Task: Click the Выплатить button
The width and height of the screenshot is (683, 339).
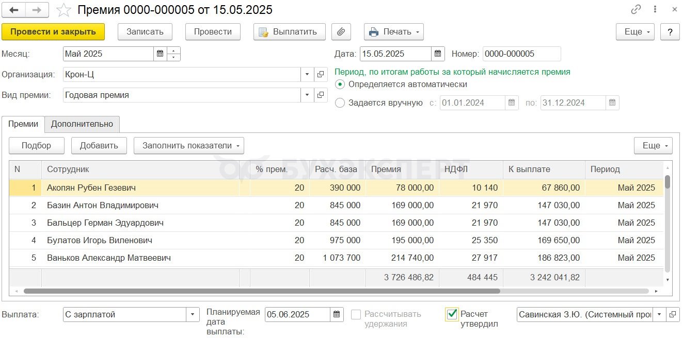Action: point(290,31)
